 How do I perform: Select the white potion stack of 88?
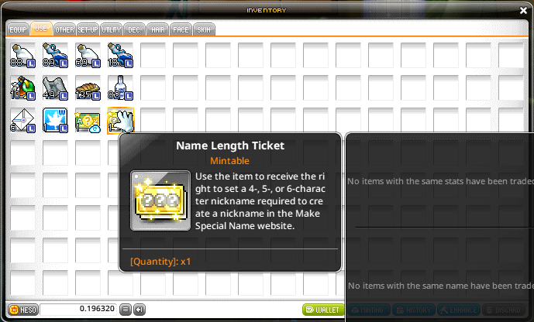coord(22,55)
